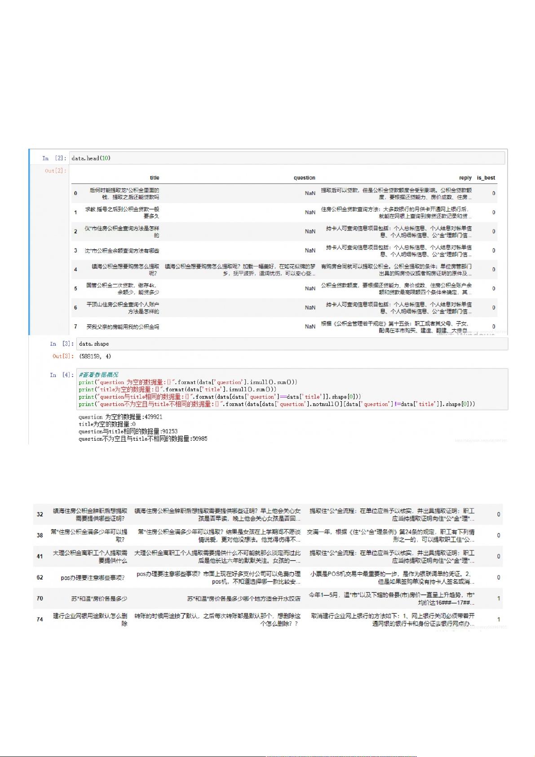Click row index 32 in lower table

(40, 514)
